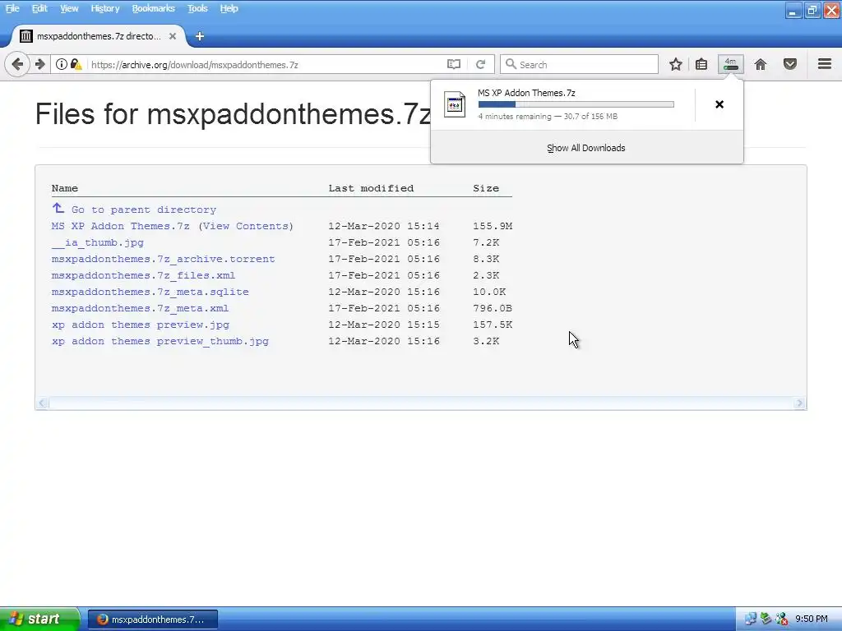Click the downloading file's 7z icon

(x=455, y=104)
